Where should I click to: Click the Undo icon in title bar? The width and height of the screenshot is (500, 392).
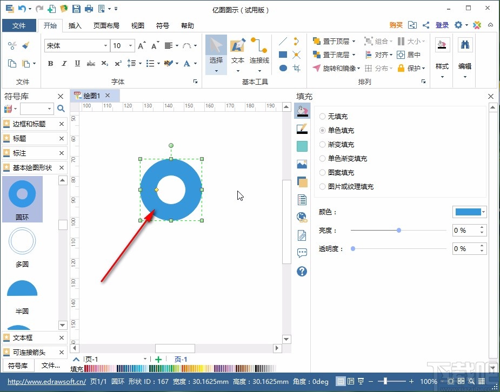tap(22, 9)
